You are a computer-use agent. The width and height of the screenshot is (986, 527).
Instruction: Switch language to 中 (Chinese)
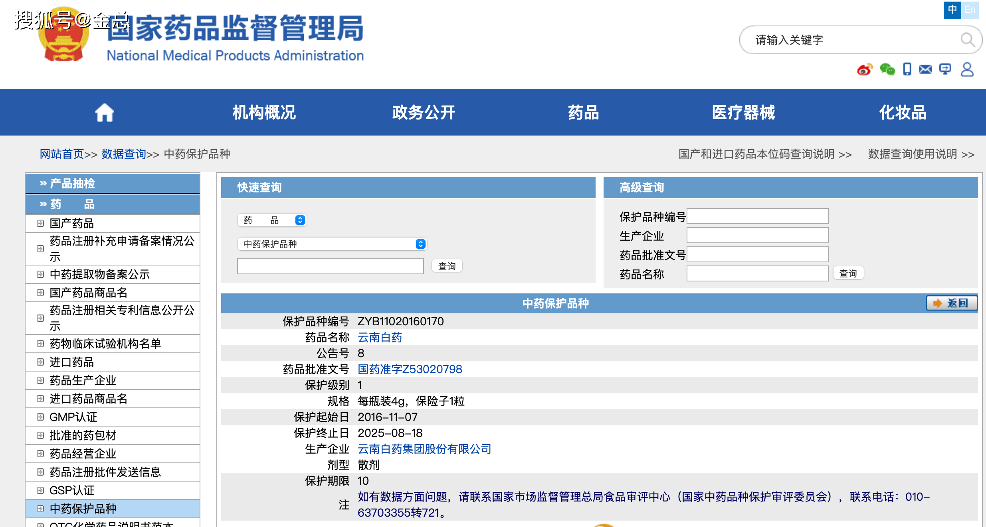click(x=952, y=10)
